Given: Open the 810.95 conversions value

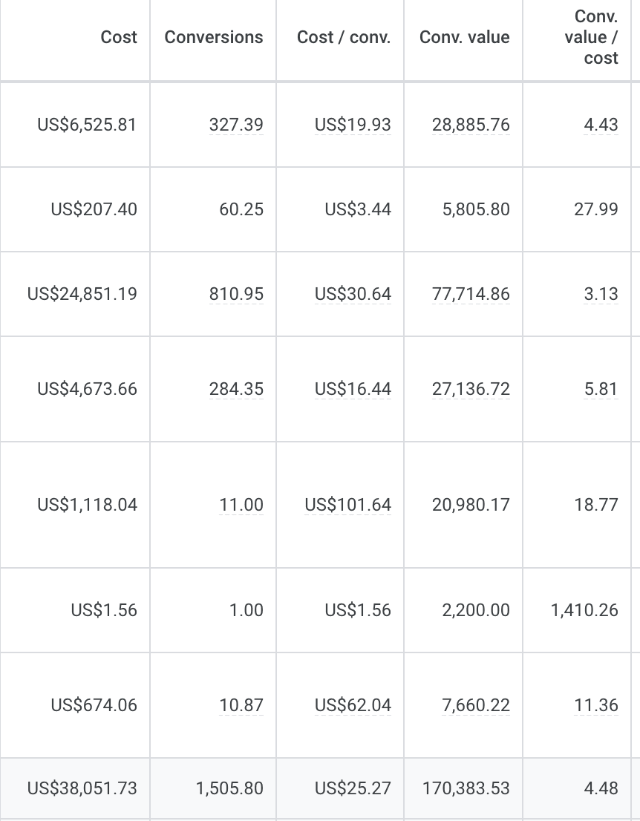Looking at the screenshot, I should coord(236,294).
